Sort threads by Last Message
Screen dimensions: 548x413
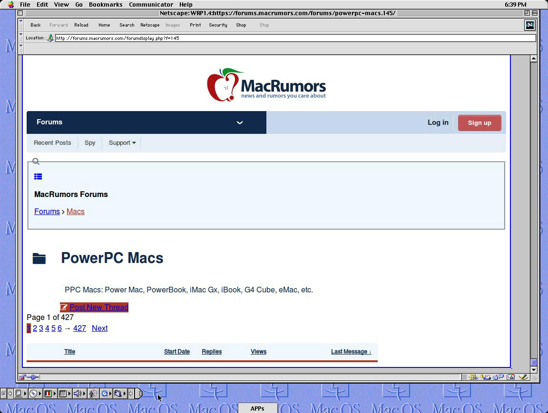tap(351, 352)
